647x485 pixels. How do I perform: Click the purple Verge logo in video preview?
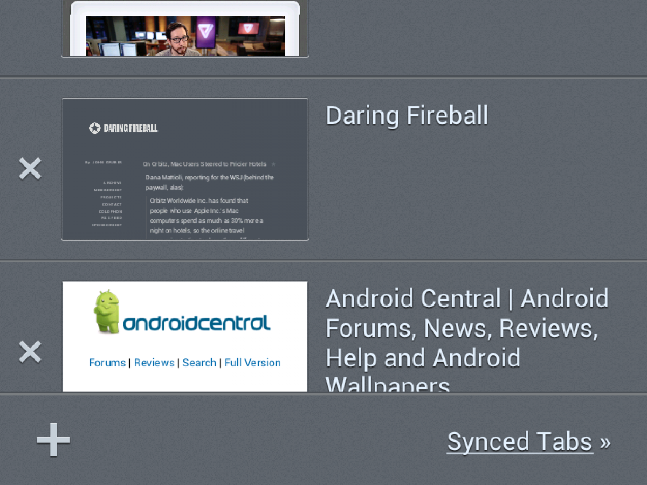tap(205, 31)
